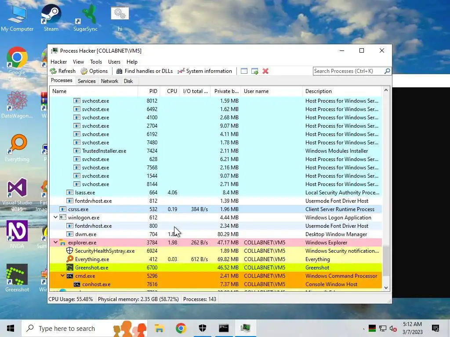Open the Help menu
This screenshot has width=450, height=337.
click(x=132, y=62)
